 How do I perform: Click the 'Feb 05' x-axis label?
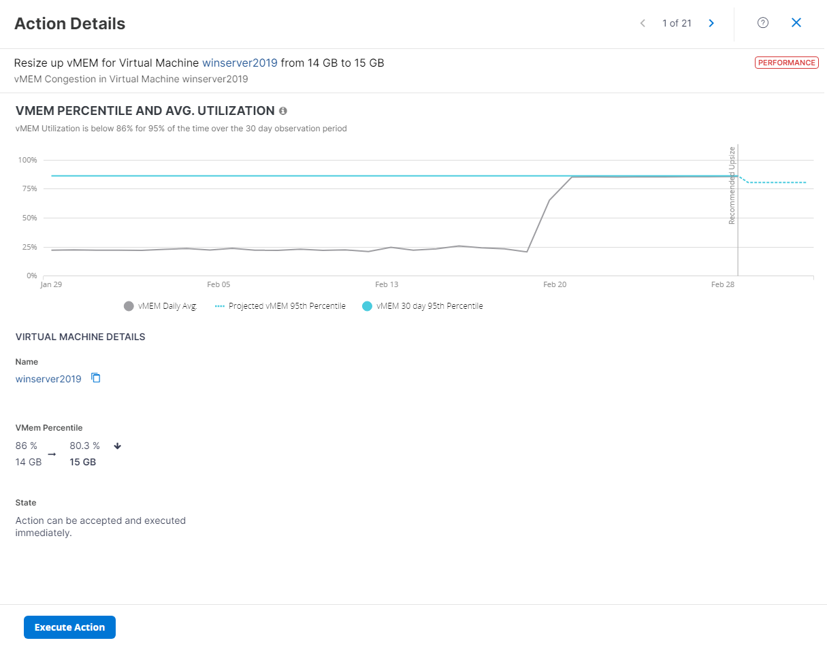(218, 284)
